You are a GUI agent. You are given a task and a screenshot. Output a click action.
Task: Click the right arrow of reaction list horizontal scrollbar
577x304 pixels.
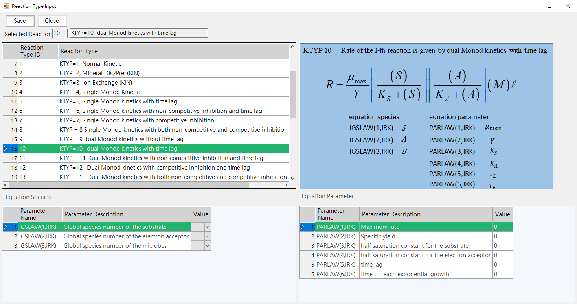coord(286,185)
